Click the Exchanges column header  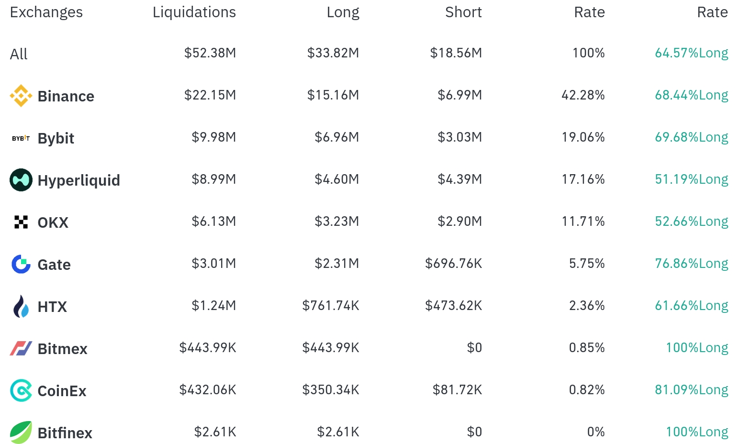tap(46, 12)
